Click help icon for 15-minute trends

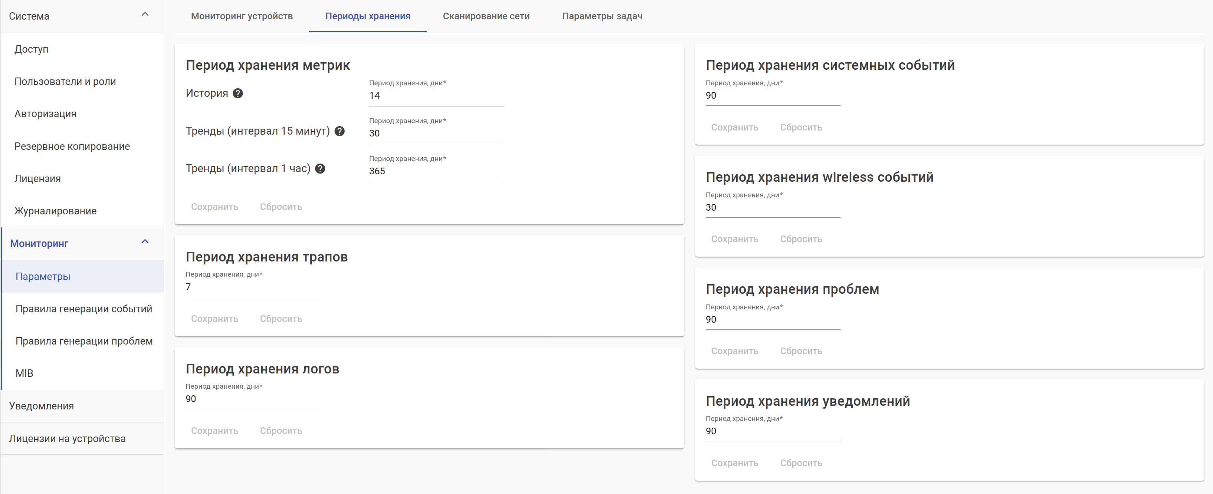click(340, 131)
